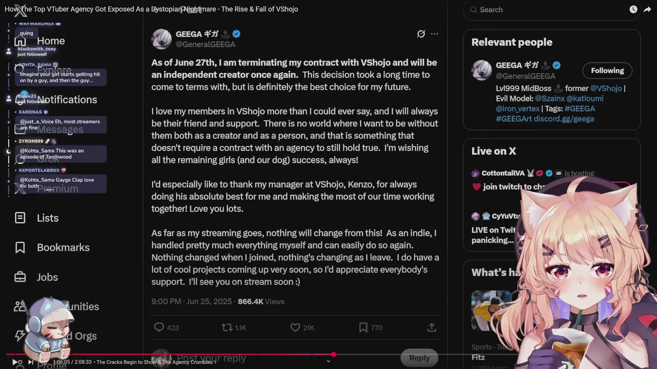
Task: Open the Grok icon on GEEGA's post
Action: [x=421, y=34]
